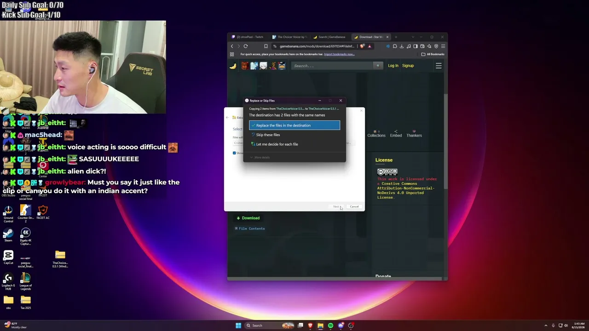Open File Explorer from the taskbar
Viewport: 589px width, 331px height.
320,325
